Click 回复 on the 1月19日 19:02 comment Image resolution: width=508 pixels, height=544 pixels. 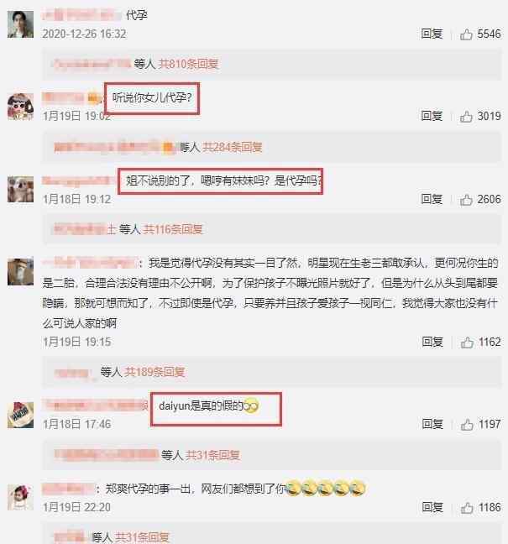coord(432,116)
